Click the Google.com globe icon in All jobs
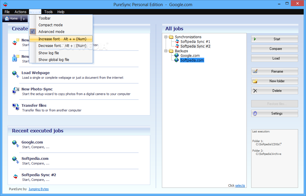The image size is (306, 196). [x=176, y=55]
